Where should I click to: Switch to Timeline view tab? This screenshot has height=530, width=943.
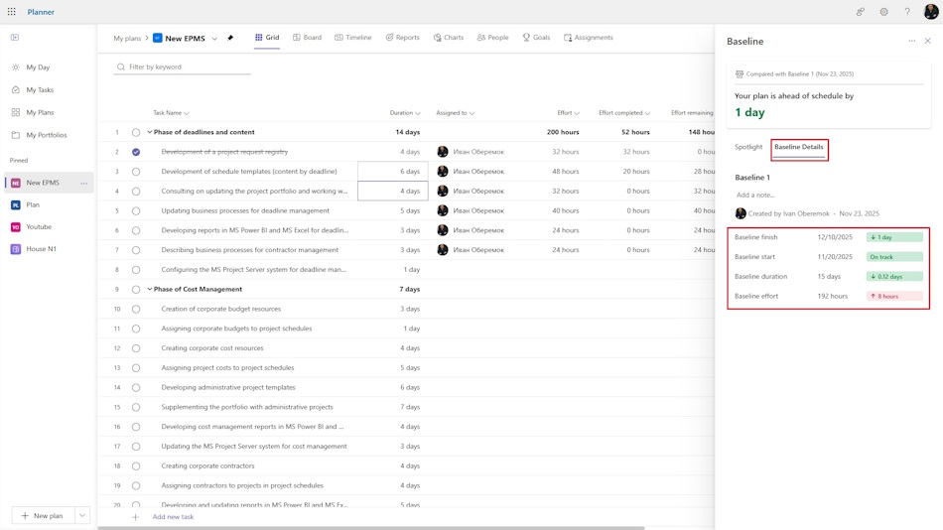point(353,38)
